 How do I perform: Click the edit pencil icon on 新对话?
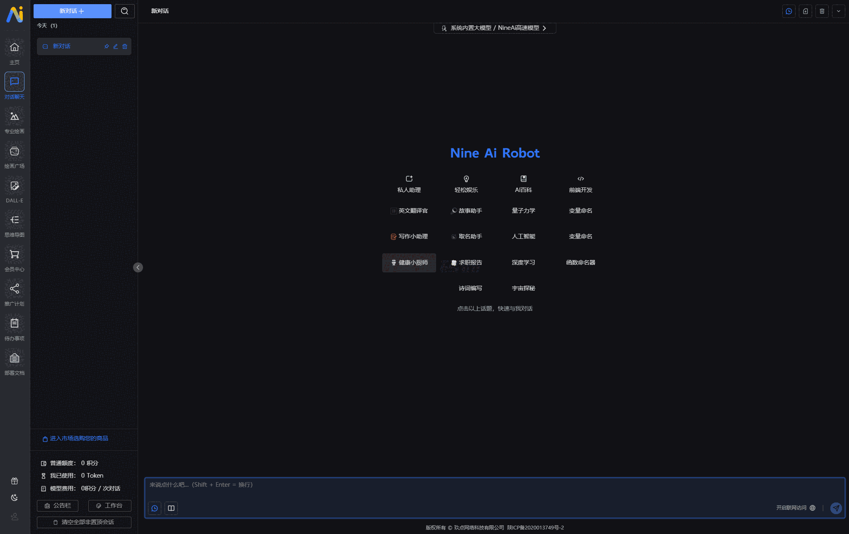(x=116, y=46)
